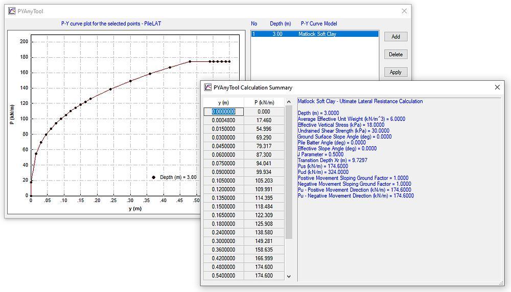
Task: Click the Apply button
Action: point(396,72)
